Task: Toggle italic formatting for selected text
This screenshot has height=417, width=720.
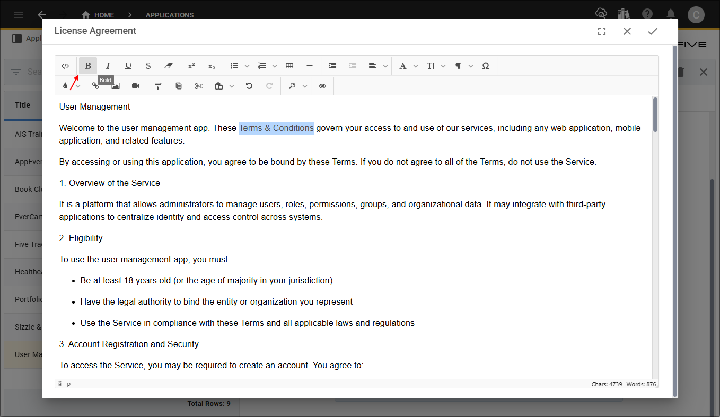Action: pos(108,66)
